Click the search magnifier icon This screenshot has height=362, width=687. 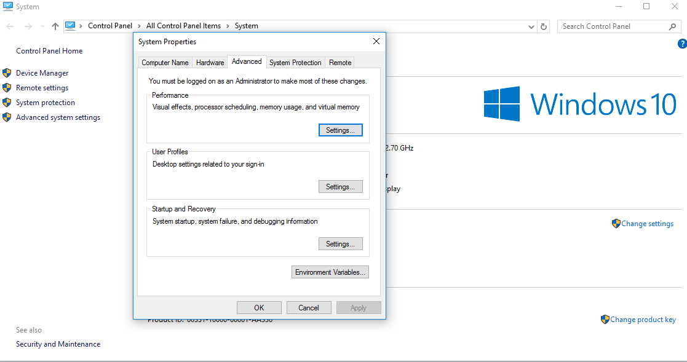pyautogui.click(x=672, y=26)
